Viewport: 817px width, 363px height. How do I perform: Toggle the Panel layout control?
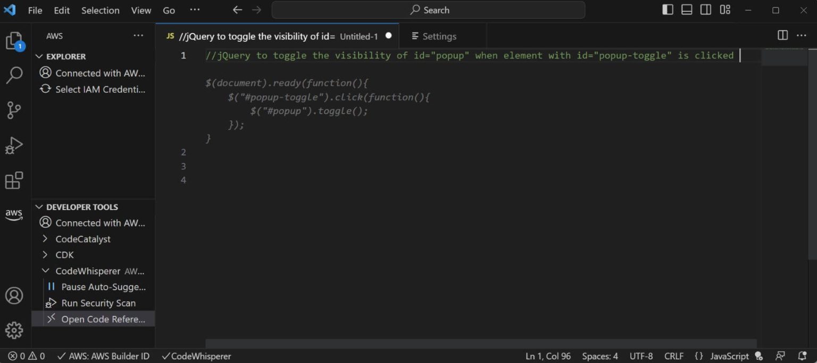(x=687, y=9)
